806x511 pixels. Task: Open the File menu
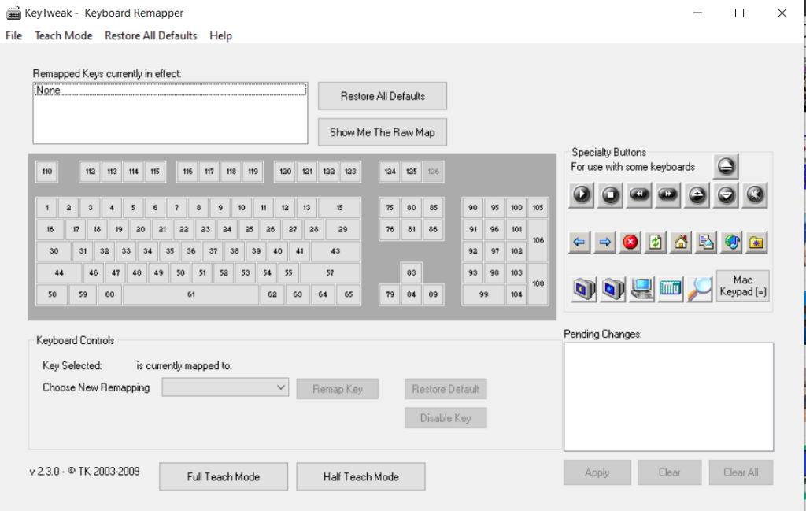13,35
